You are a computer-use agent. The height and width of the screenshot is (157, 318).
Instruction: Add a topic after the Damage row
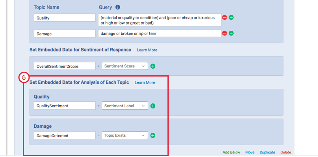(231, 33)
